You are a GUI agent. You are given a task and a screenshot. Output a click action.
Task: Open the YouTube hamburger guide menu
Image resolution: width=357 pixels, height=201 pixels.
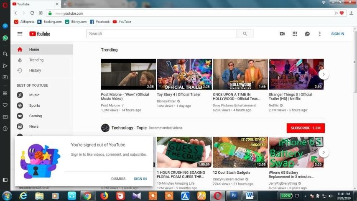[20, 34]
